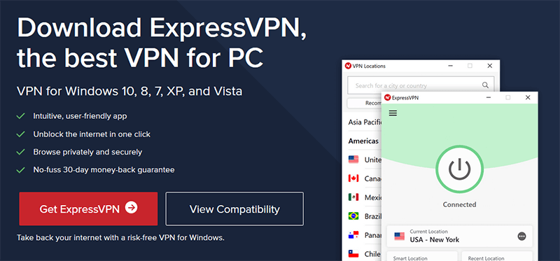560x261 pixels.
Task: Click the Chile flag icon
Action: [353, 254]
